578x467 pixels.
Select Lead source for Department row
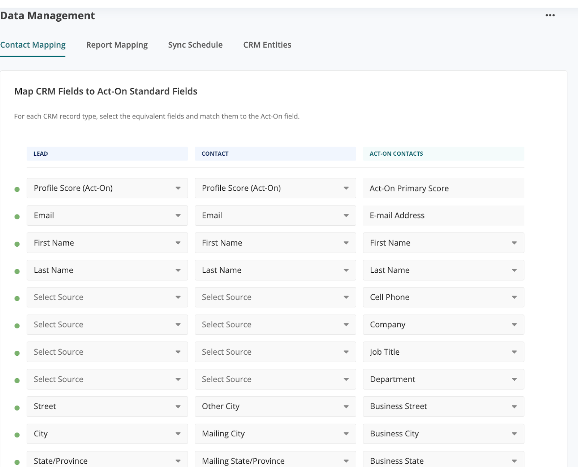tap(107, 379)
